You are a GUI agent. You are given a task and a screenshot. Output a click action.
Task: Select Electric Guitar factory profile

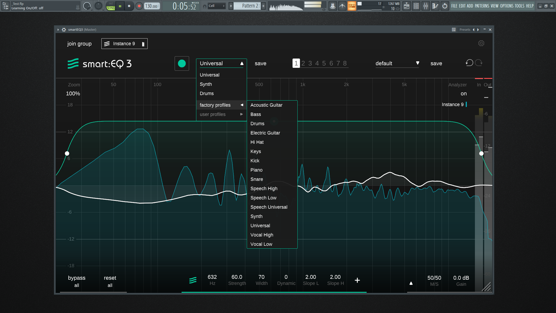click(x=265, y=133)
